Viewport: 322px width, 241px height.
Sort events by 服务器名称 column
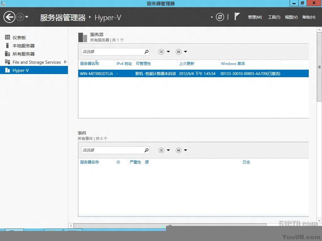[90, 162]
